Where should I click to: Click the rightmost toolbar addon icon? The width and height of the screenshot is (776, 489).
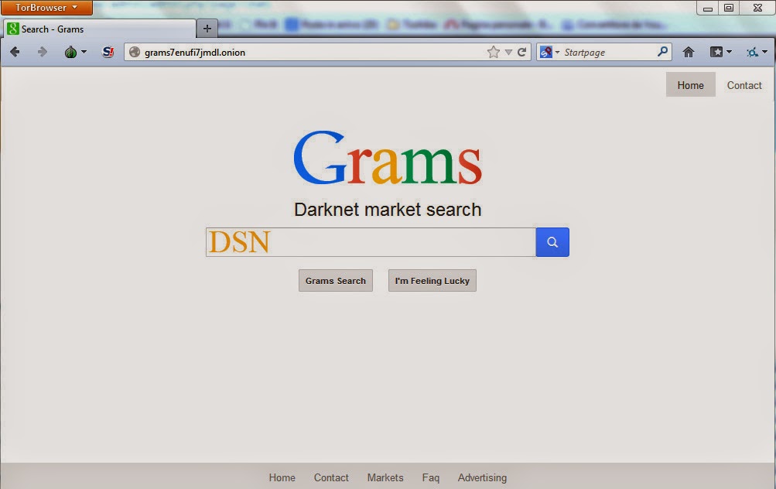click(752, 52)
